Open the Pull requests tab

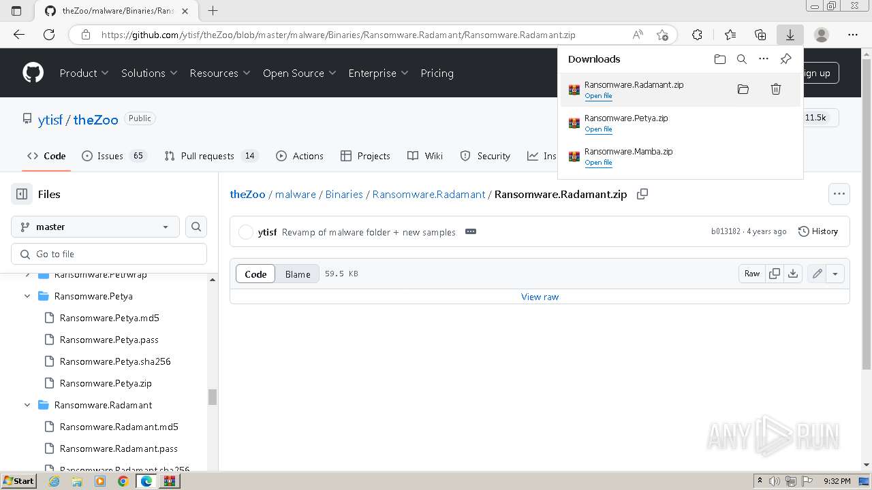pyautogui.click(x=212, y=156)
